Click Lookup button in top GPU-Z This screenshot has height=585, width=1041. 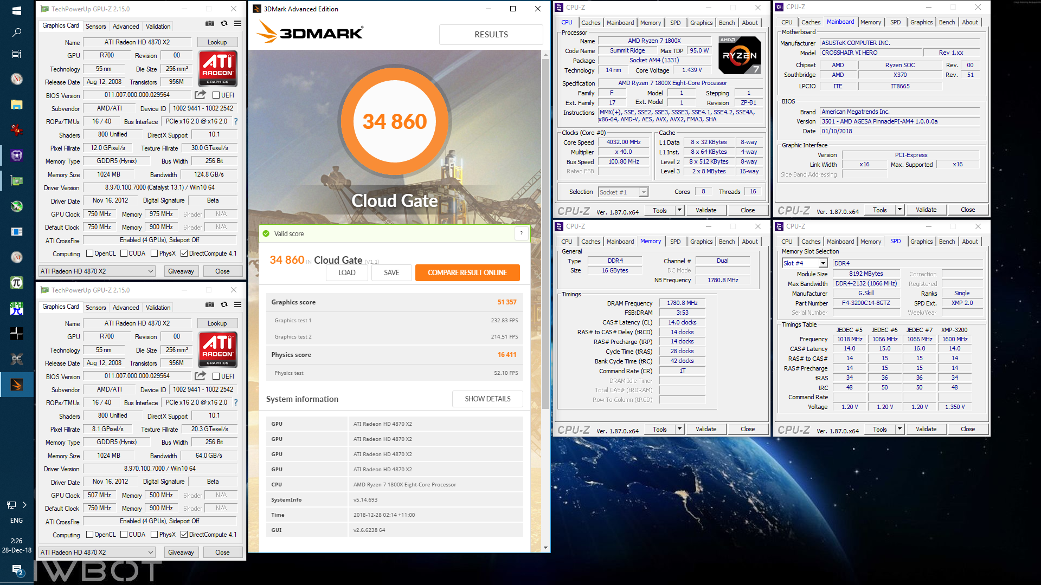point(217,42)
